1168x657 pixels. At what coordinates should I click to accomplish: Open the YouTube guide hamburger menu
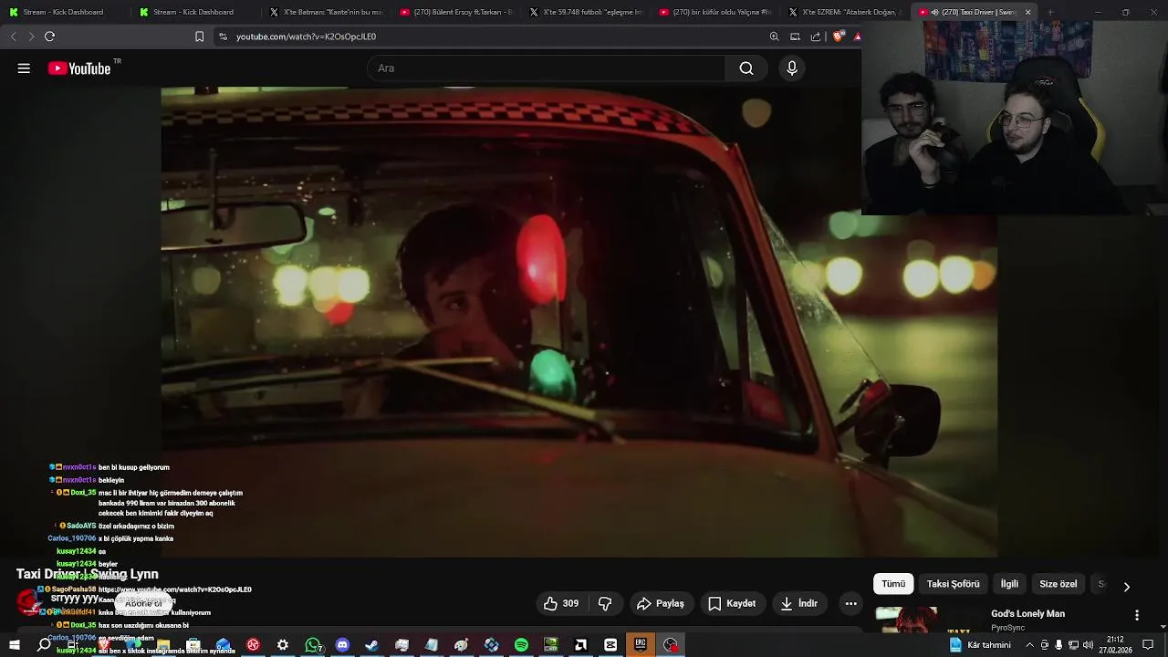(24, 68)
